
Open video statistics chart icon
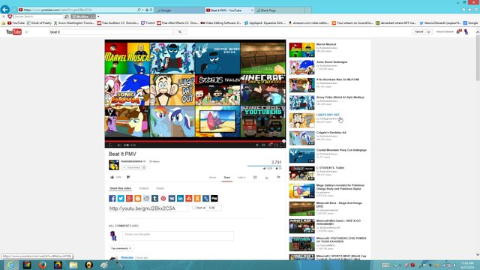tap(267, 178)
